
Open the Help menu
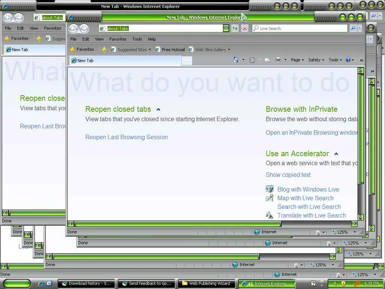[152, 39]
